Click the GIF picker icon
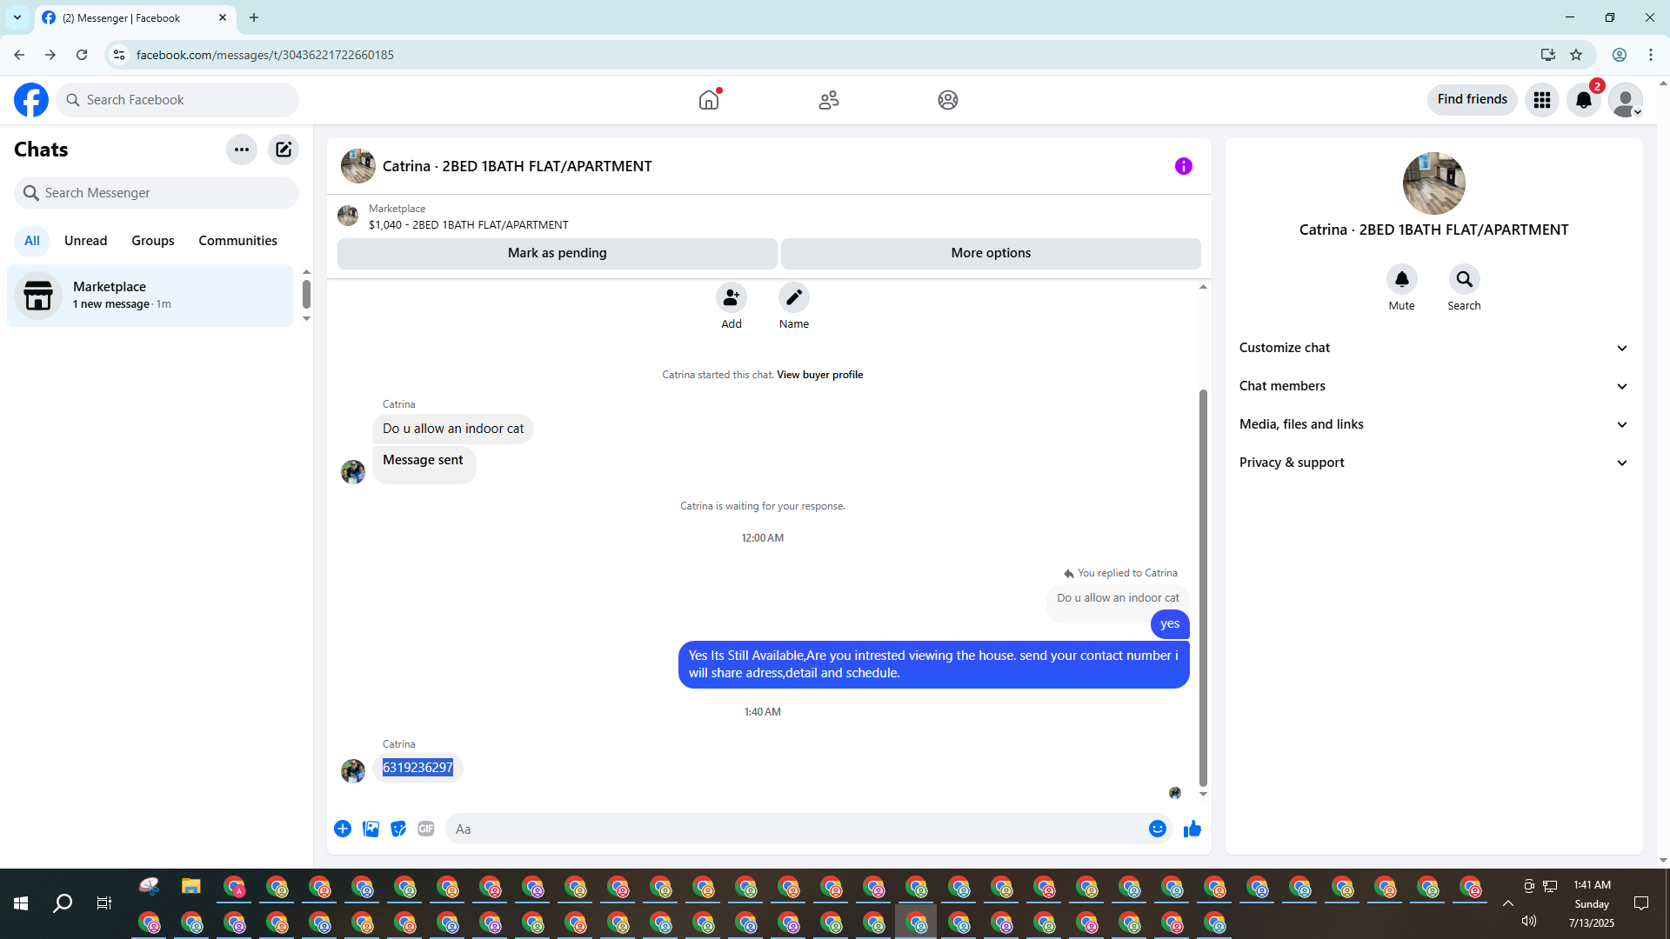Screen dimensions: 1670x939 (425, 829)
